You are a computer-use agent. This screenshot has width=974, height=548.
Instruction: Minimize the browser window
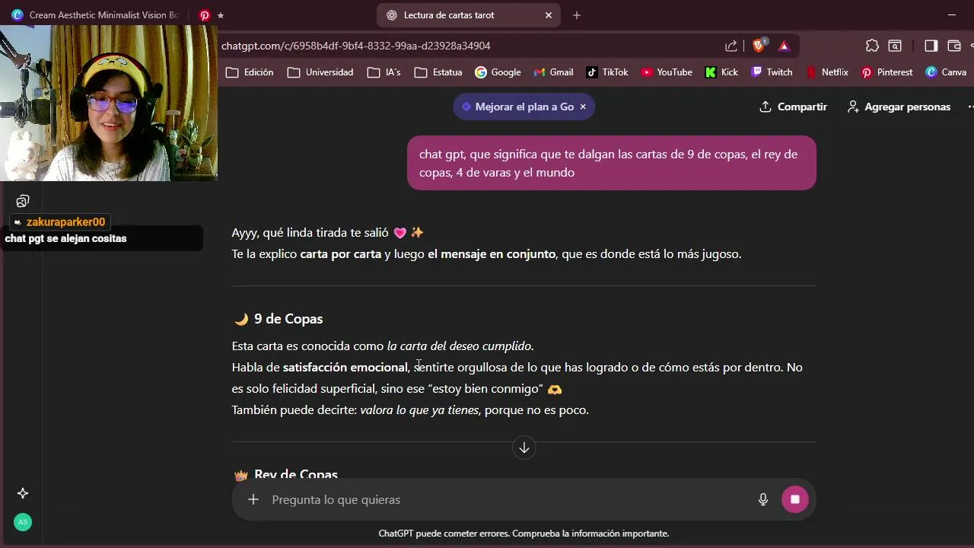click(952, 15)
